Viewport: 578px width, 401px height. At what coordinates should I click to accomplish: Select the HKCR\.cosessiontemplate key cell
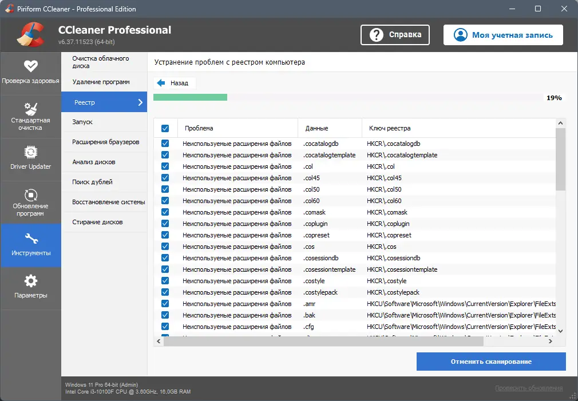point(402,269)
